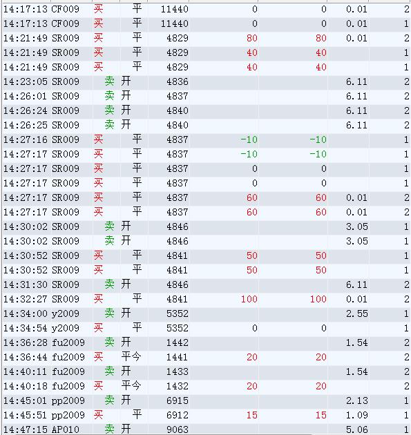The height and width of the screenshot is (435, 411).
Task: Select the 14:36:28 fu2009 row at 1442
Action: [207, 342]
